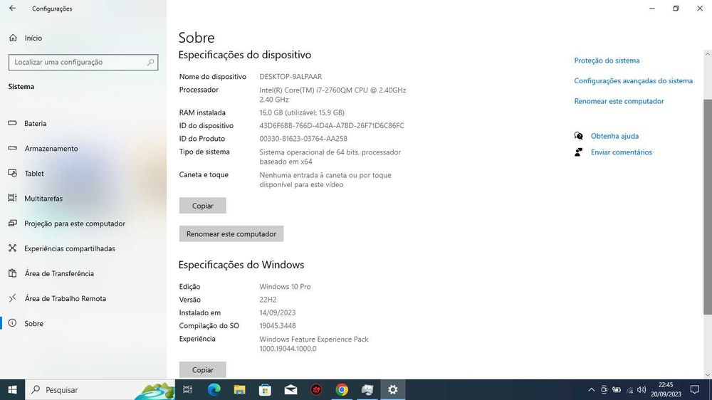Restore down the Configurações window
Viewport: 712px width, 400px height.
(676, 8)
